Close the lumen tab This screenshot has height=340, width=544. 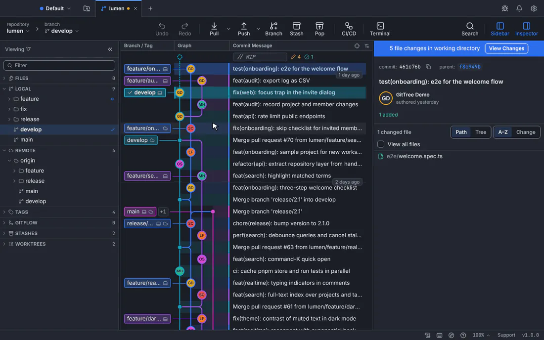136,8
